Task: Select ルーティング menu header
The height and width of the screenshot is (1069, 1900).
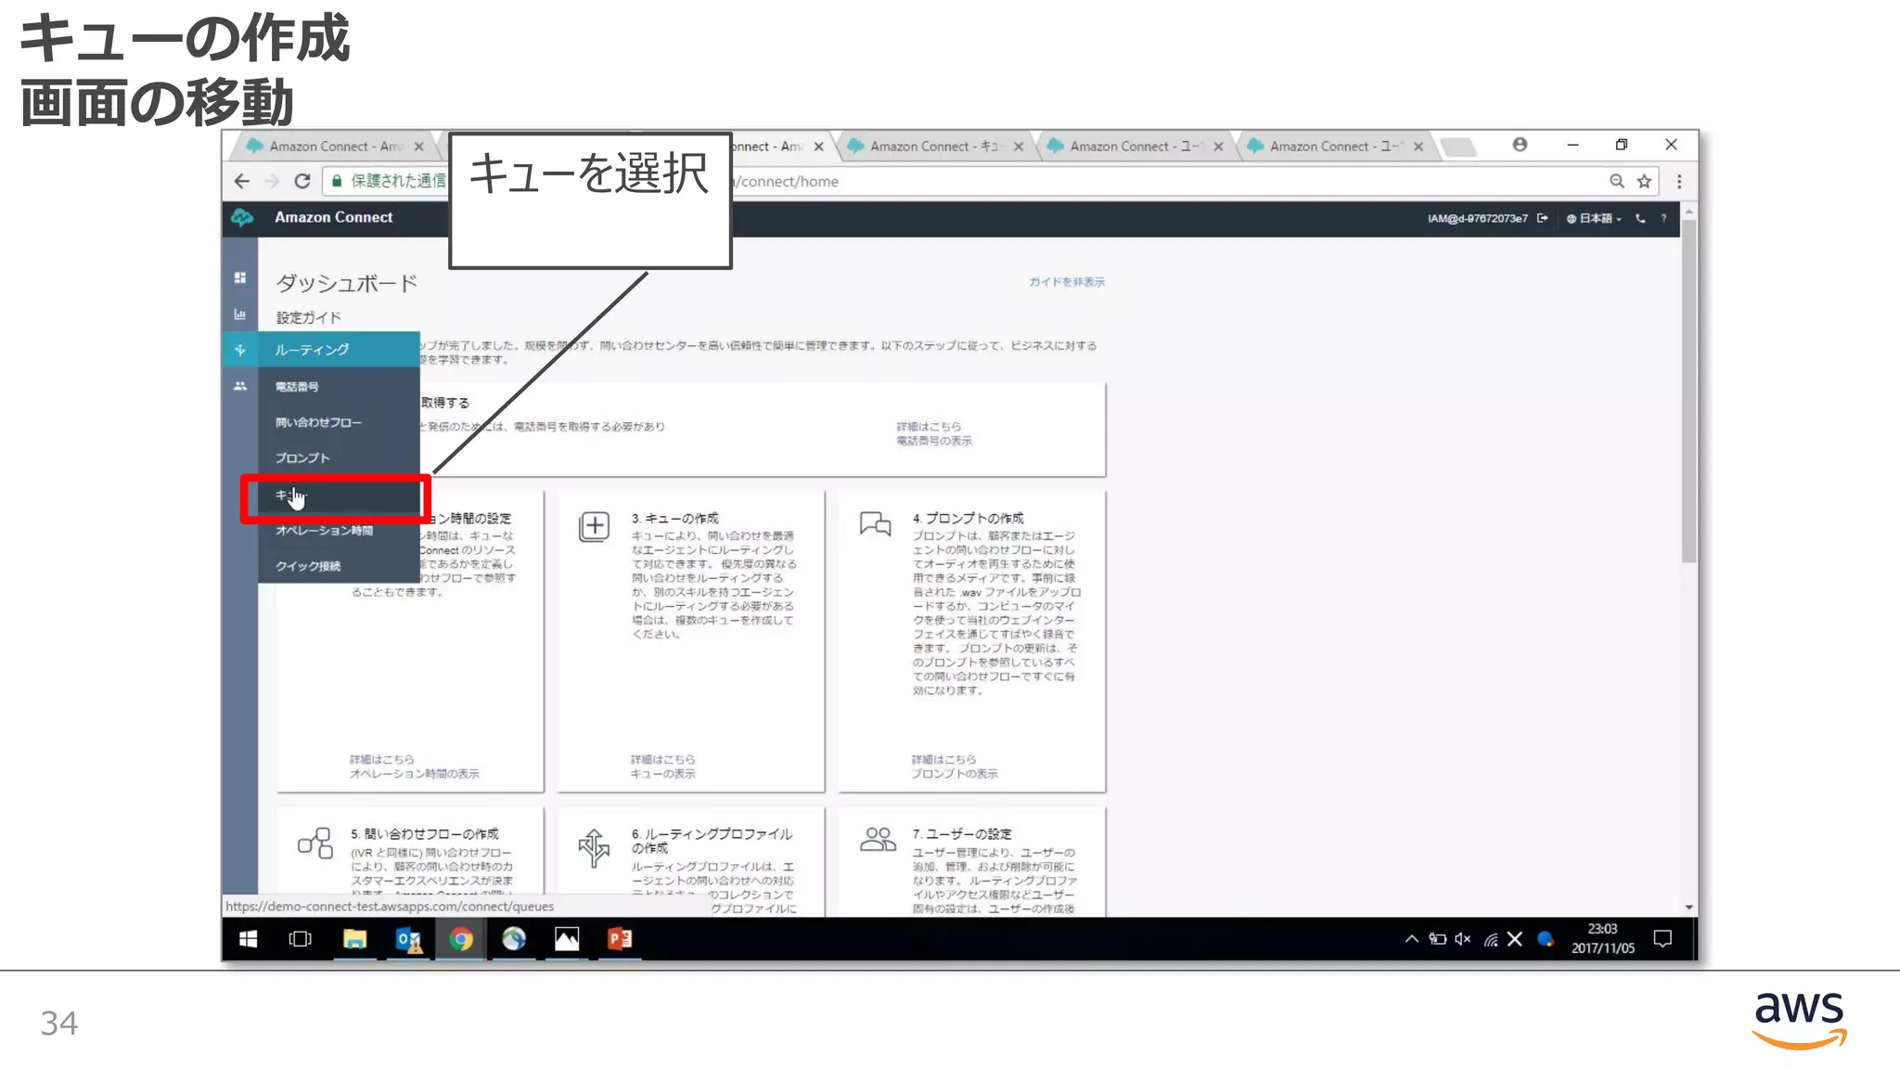Action: (339, 350)
